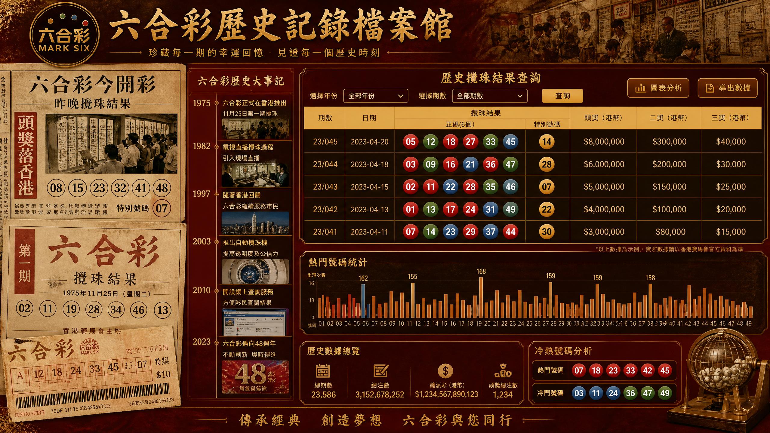Screen dimensions: 770x433
Task: Click total payout value $1,234,567,890,123
Action: pos(446,395)
